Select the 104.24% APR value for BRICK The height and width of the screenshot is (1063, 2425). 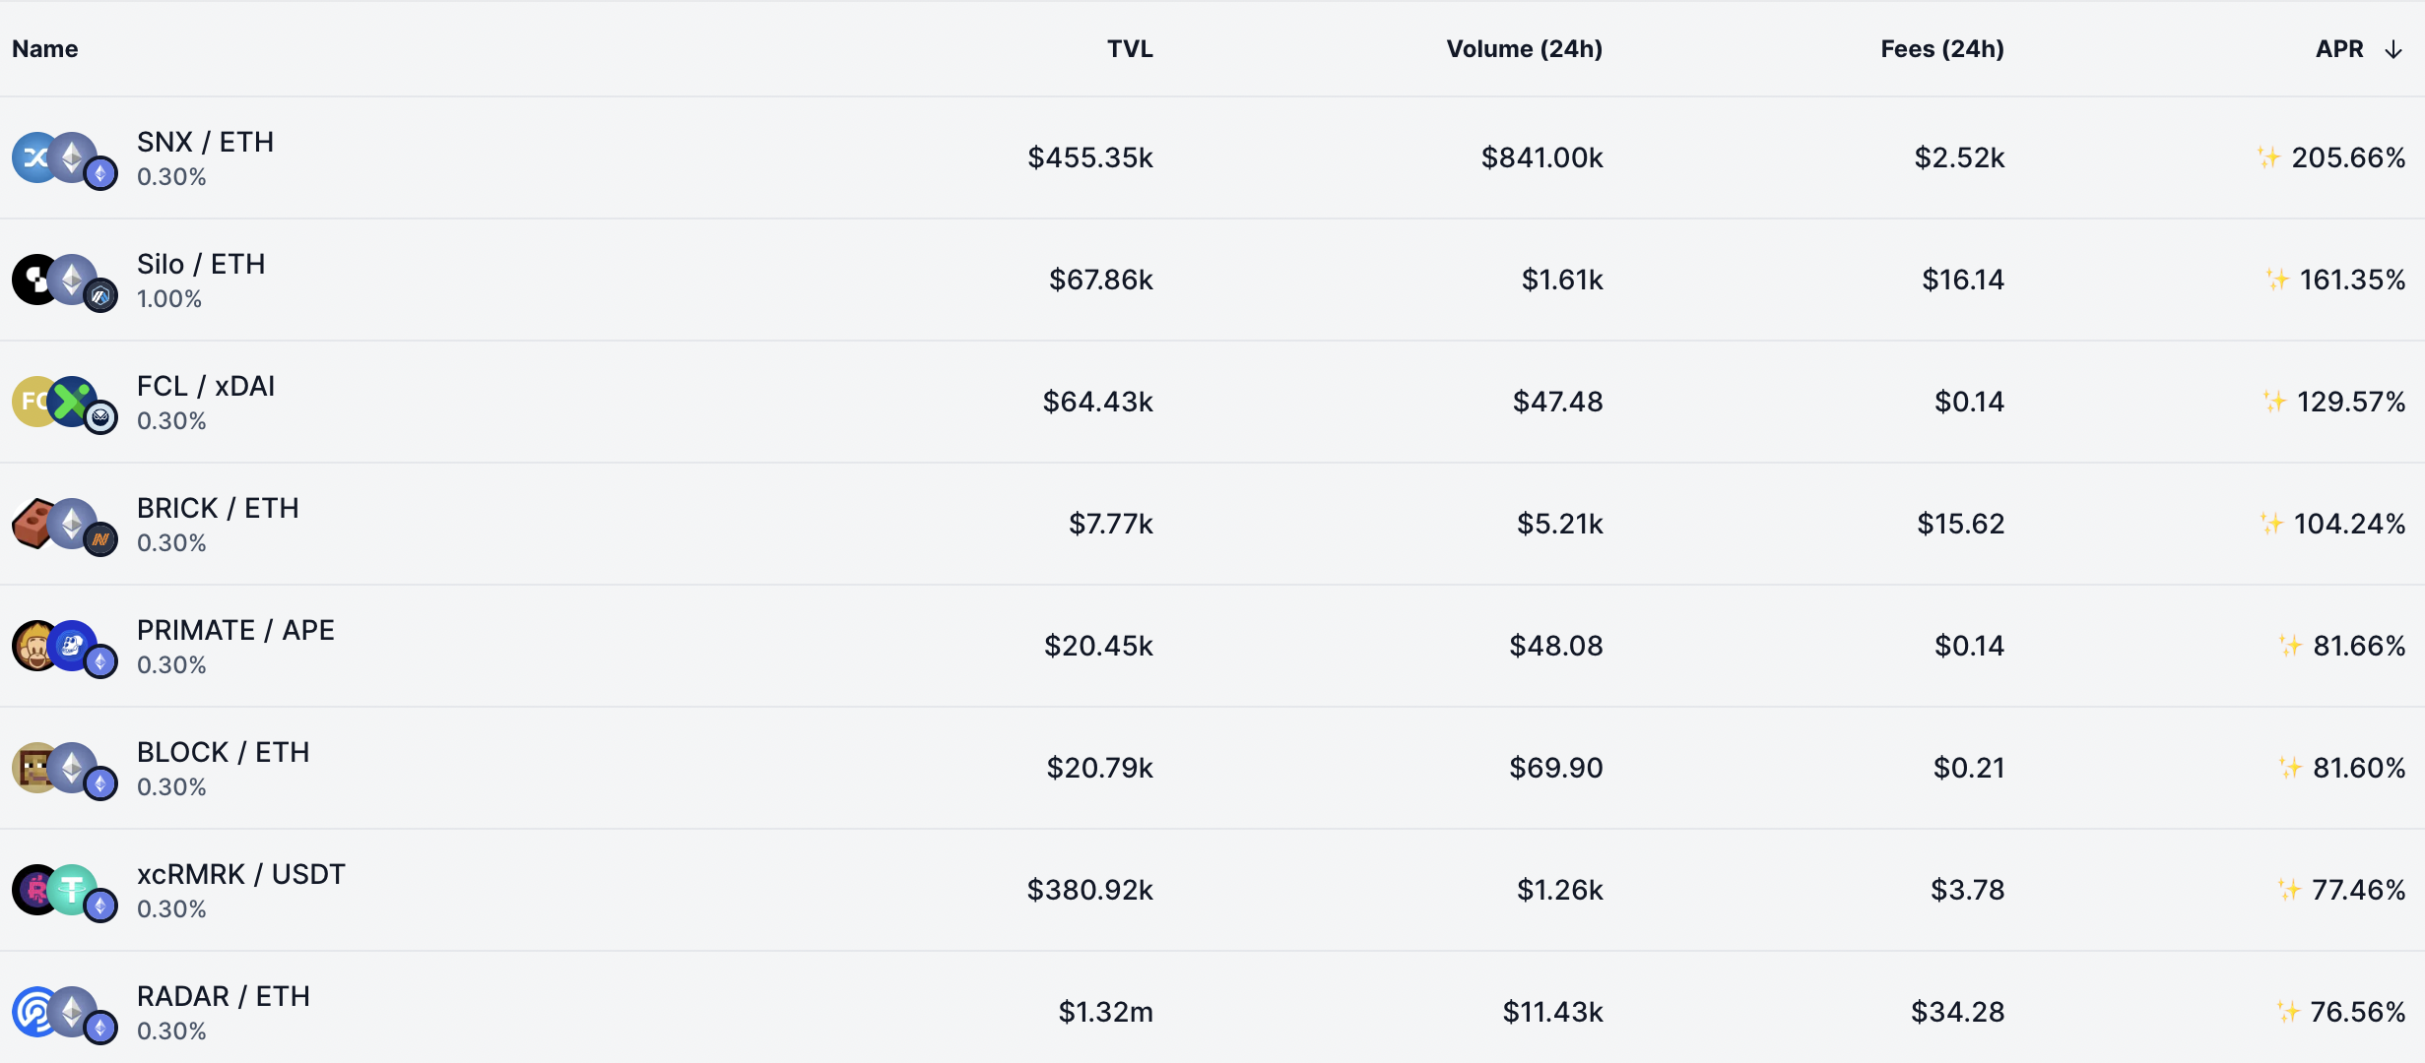[x=2349, y=524]
